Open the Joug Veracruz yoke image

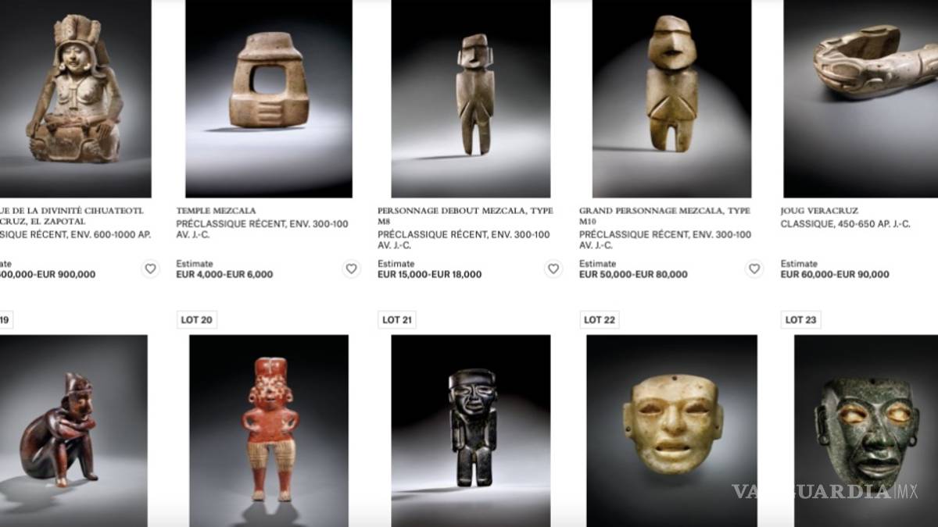click(x=861, y=98)
